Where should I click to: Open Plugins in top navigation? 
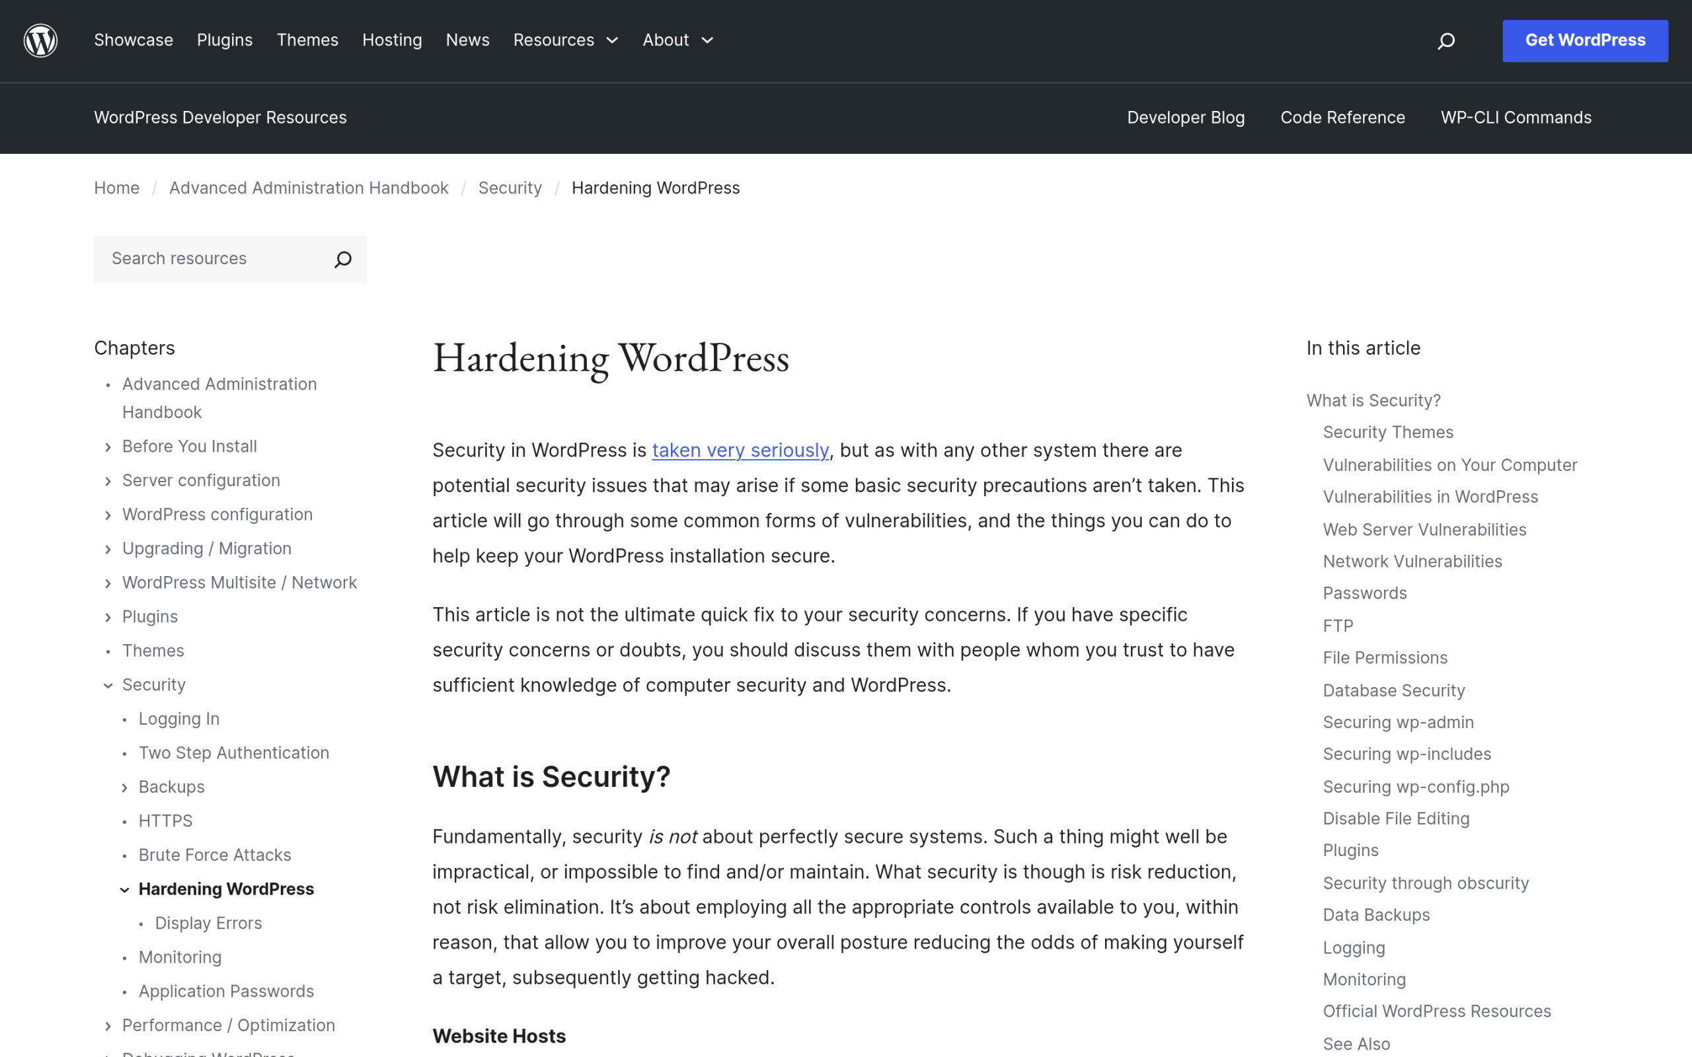[225, 40]
